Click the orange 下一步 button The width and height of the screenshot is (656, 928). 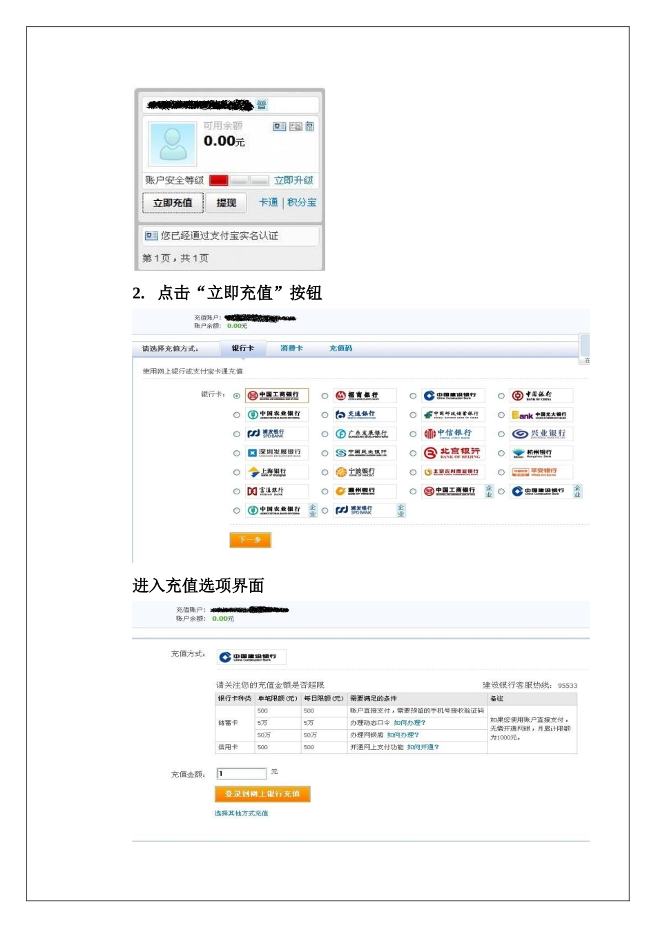click(250, 540)
